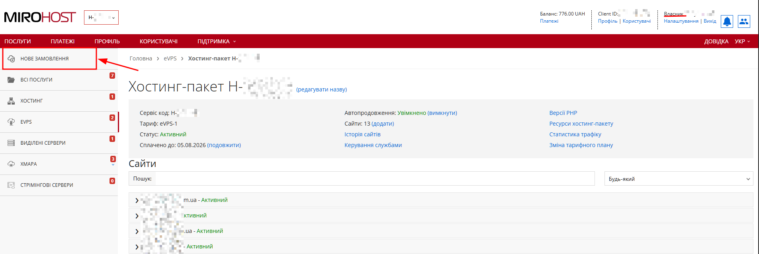Click the MIROHOST logo
759x254 pixels.
[x=40, y=17]
